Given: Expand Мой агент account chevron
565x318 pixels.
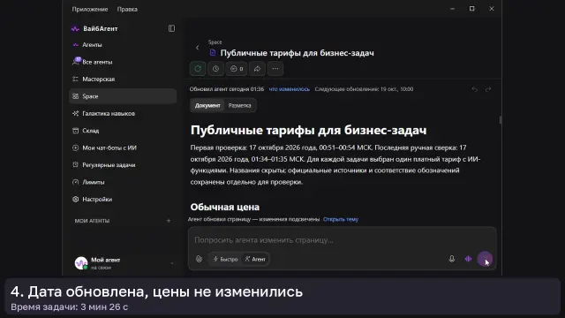Looking at the screenshot, I should [x=171, y=263].
